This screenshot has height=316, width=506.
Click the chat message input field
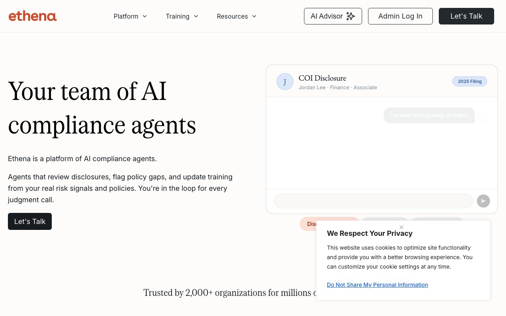pos(373,201)
